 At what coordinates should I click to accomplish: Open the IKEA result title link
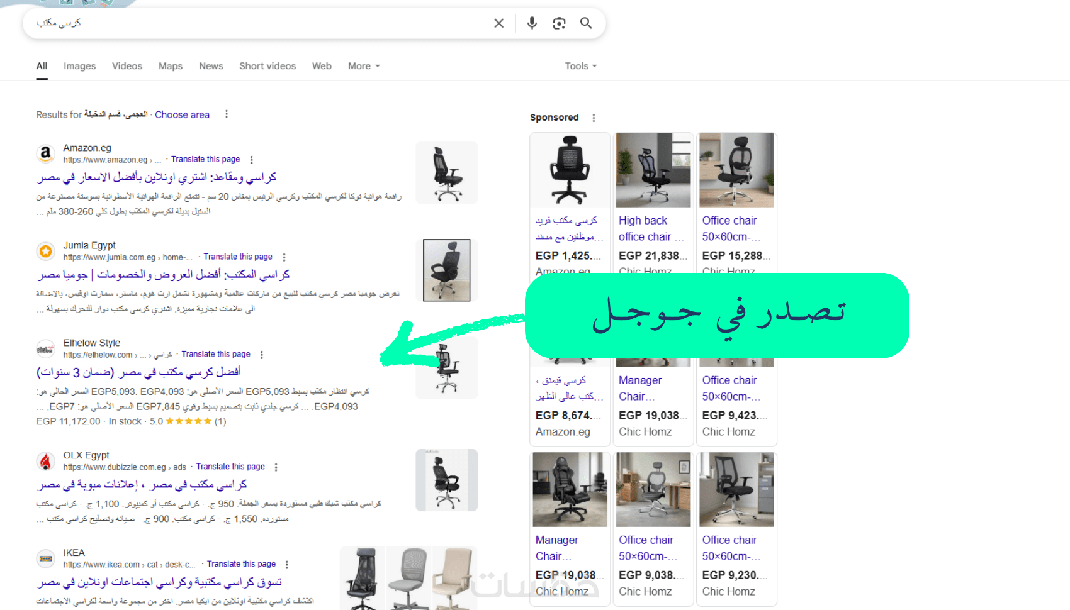(160, 582)
